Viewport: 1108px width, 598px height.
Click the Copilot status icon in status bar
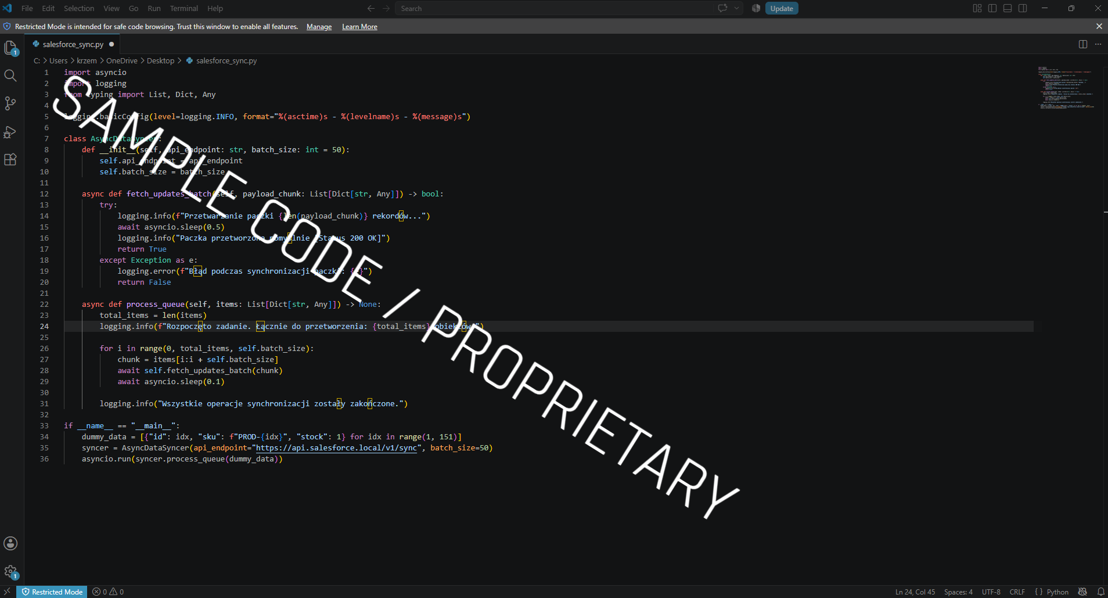pos(1082,592)
